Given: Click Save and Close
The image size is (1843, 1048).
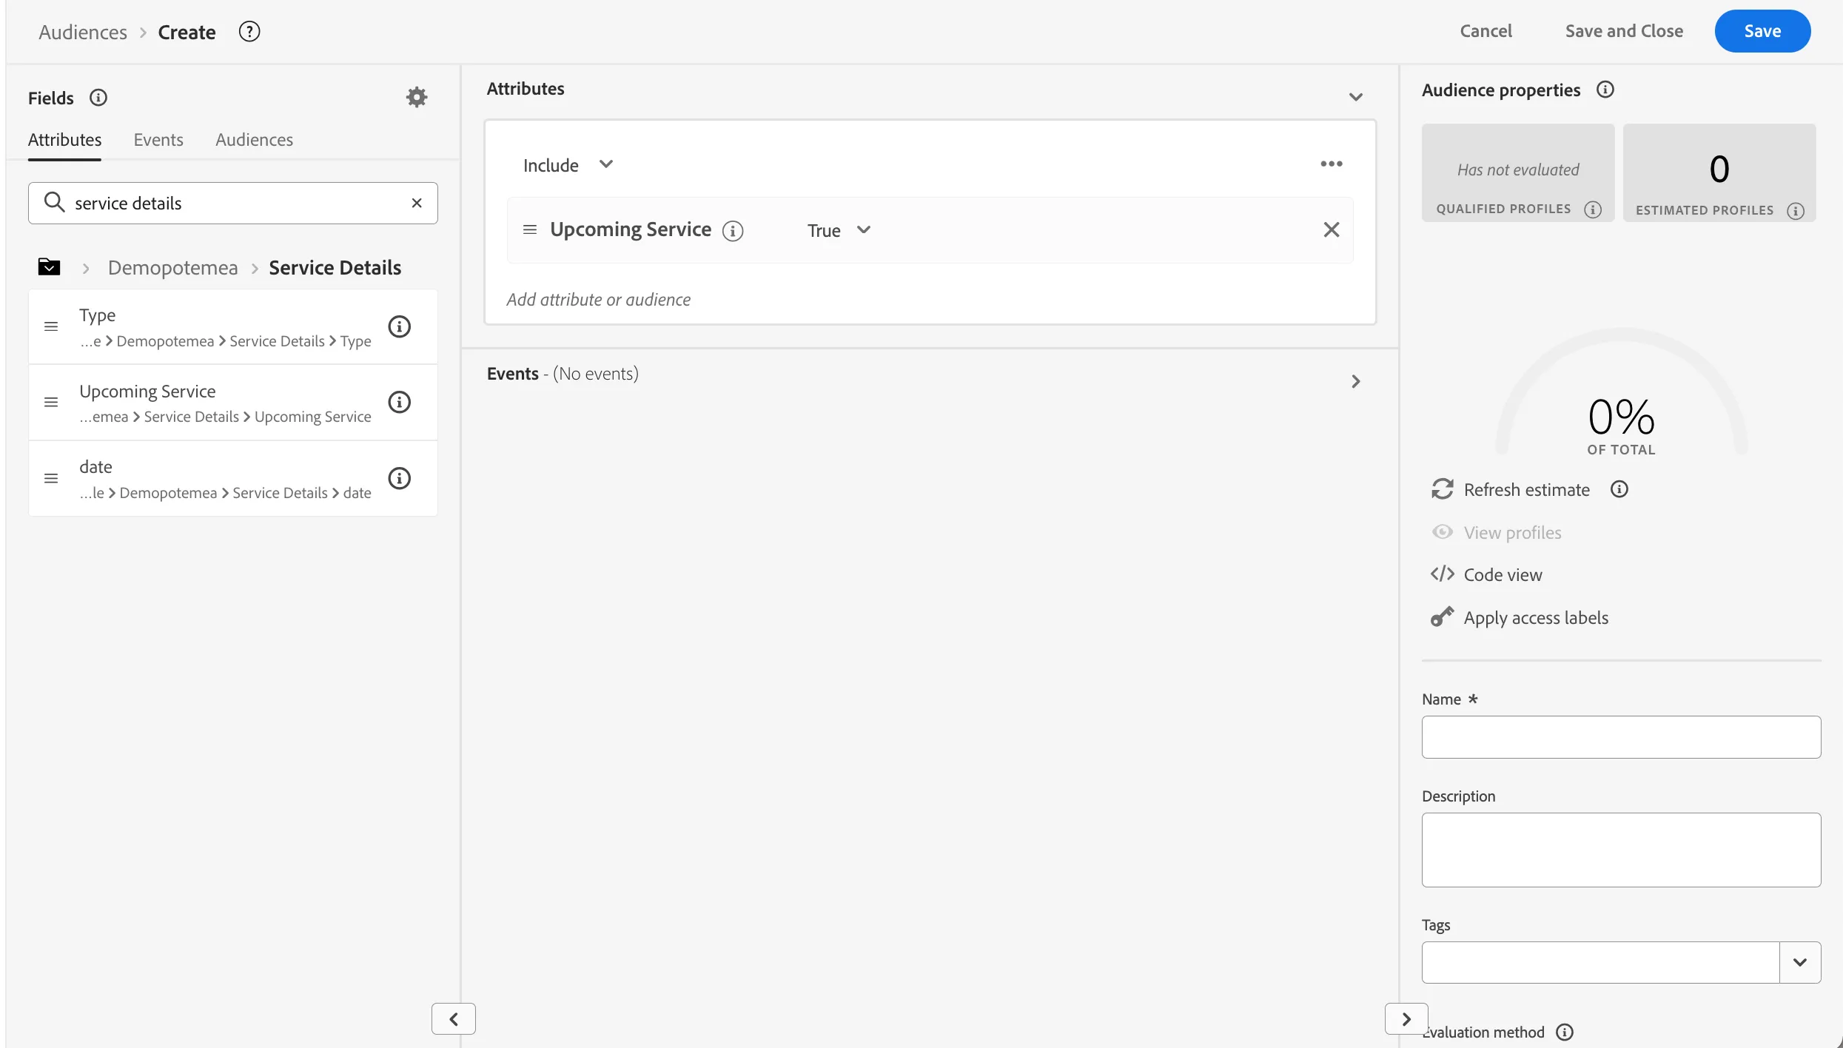Looking at the screenshot, I should tap(1624, 31).
